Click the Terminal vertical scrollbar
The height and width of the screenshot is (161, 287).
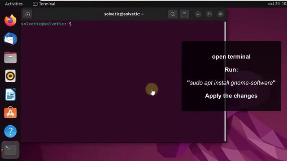tap(225, 81)
